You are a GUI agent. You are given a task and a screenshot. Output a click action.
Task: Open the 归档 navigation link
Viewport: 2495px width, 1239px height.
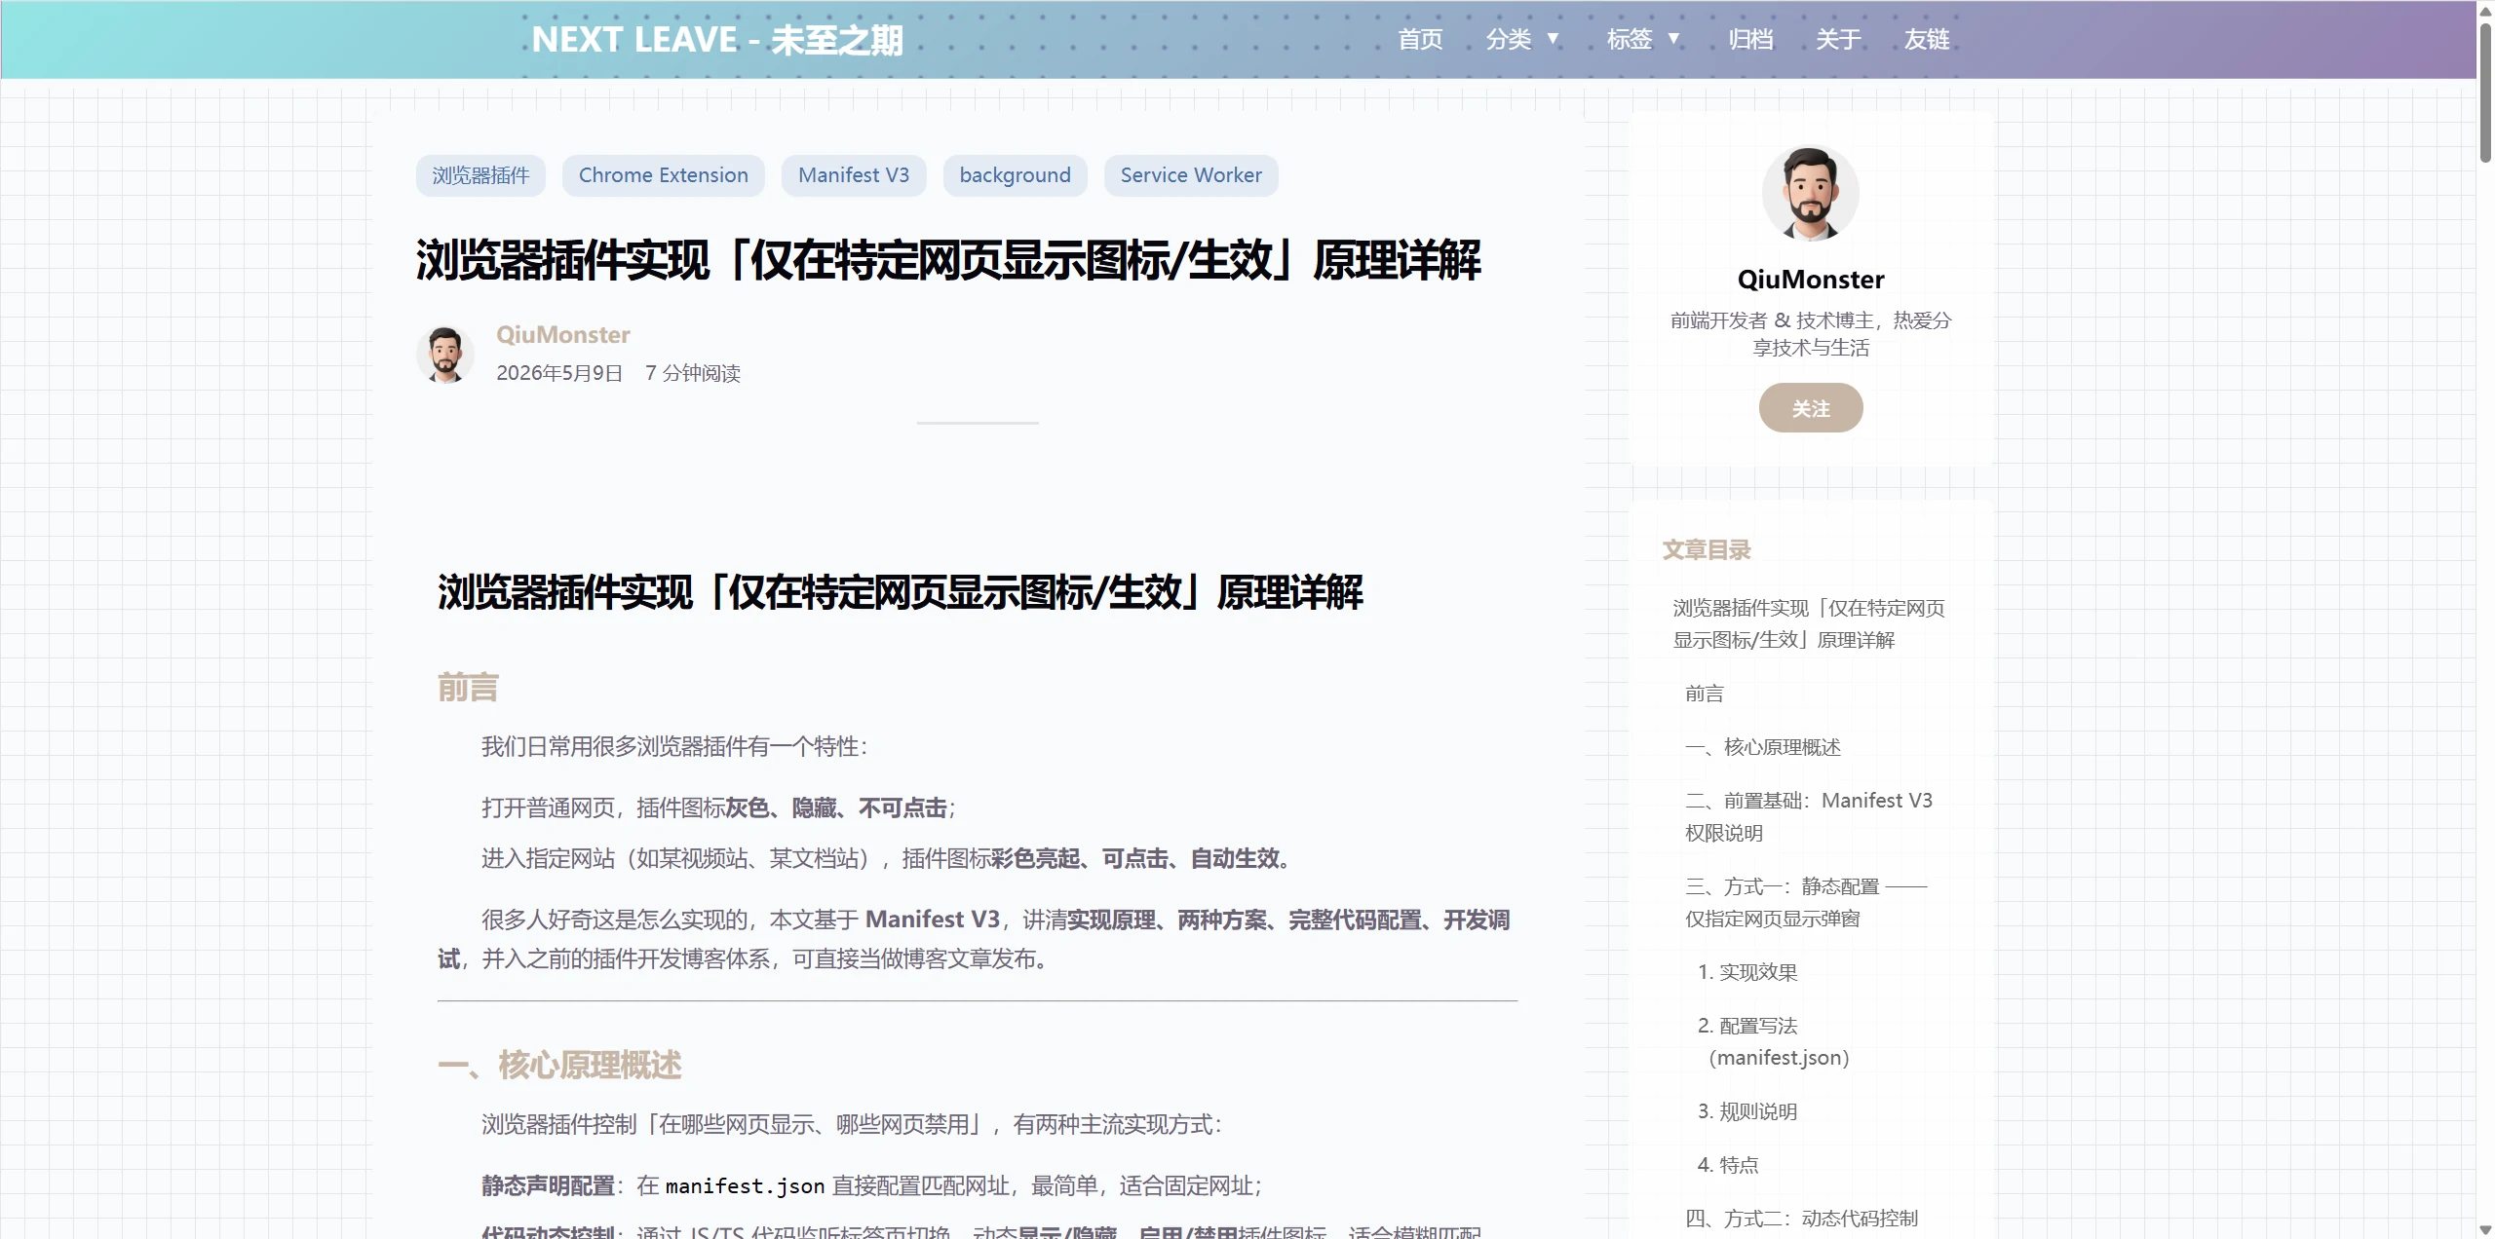1750,40
